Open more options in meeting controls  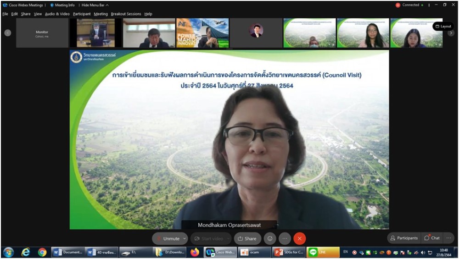[285, 238]
